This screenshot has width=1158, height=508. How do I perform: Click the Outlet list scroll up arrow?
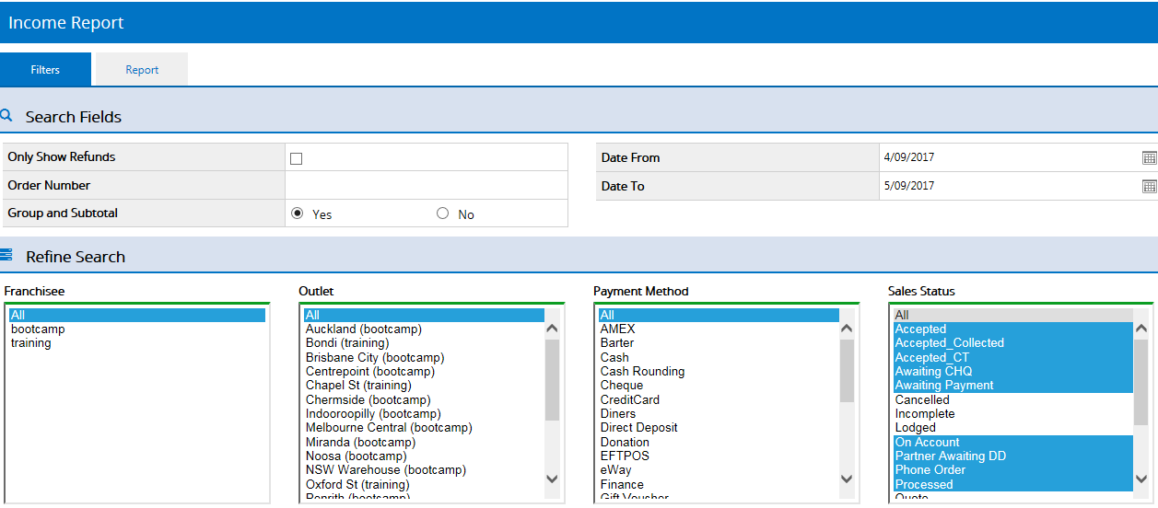[x=552, y=329]
